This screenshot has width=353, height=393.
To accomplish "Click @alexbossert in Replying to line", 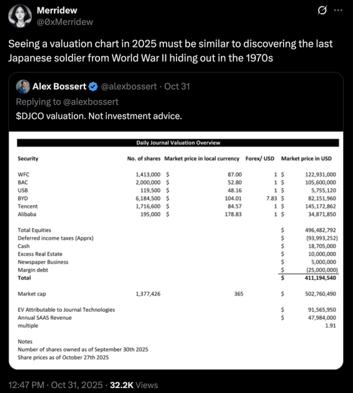I will pos(91,102).
